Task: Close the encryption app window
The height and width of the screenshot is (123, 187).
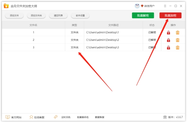Action: tap(181, 6)
